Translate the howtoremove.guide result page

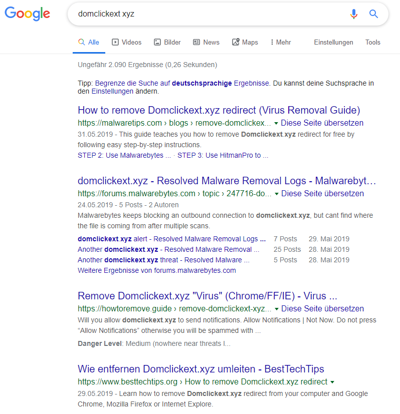pos(322,309)
